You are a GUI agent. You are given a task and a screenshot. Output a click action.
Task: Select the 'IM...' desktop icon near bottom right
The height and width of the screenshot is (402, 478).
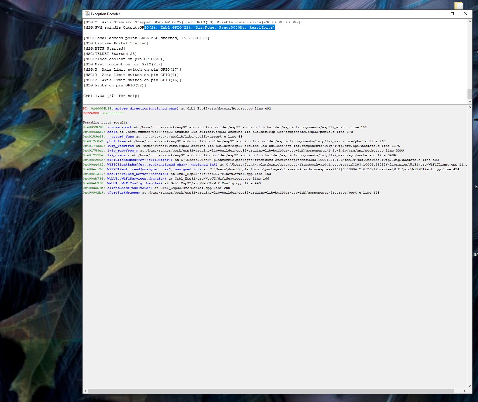point(476,255)
